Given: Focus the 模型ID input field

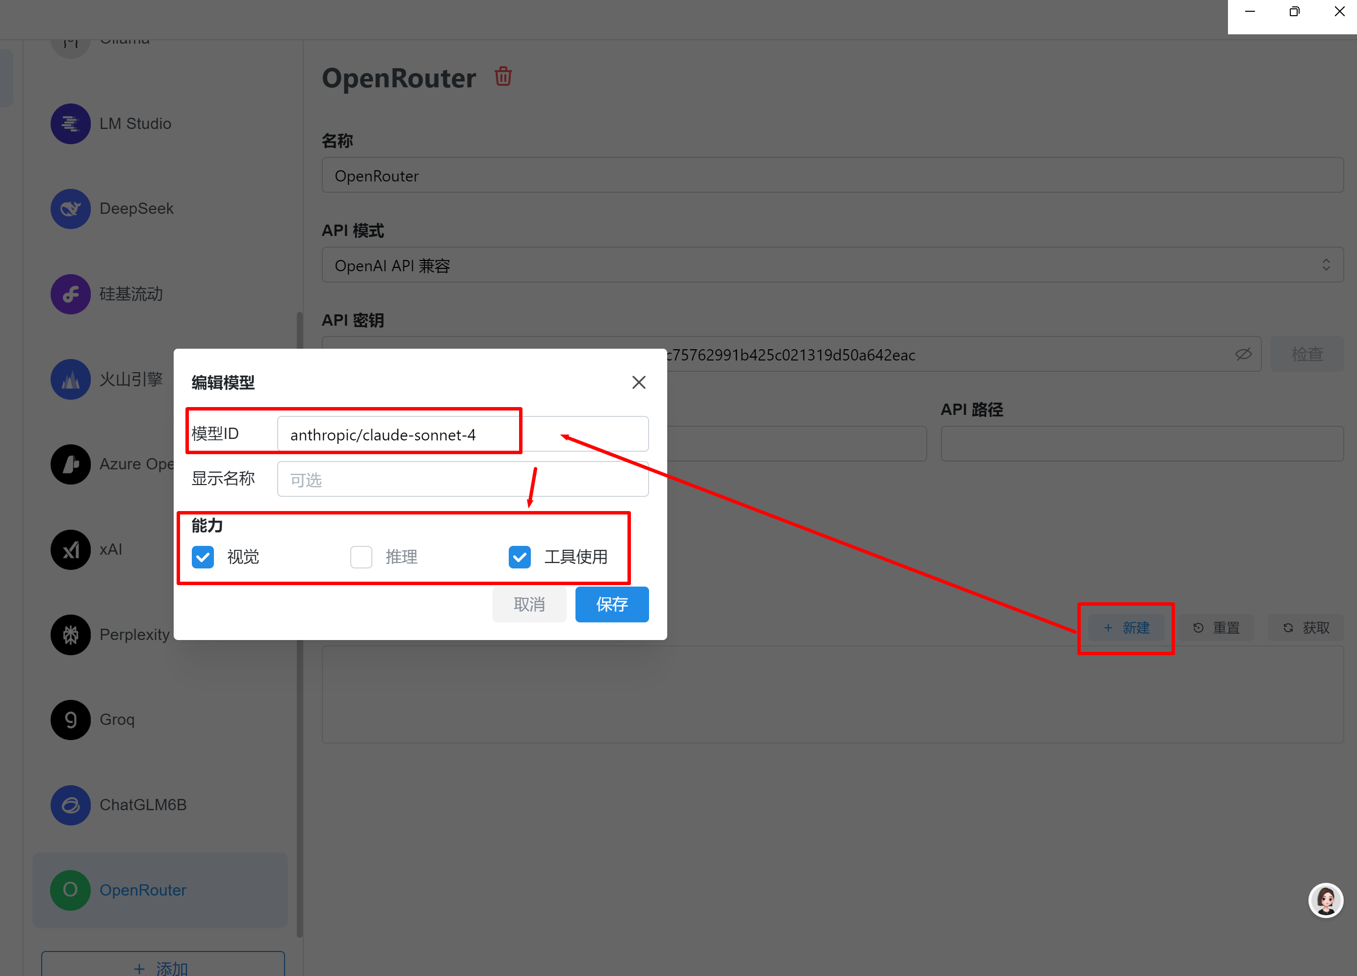Looking at the screenshot, I should click(x=463, y=434).
